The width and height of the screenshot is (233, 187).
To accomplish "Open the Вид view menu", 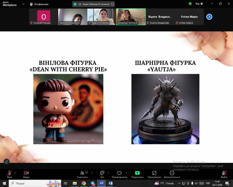I will click(x=199, y=4).
